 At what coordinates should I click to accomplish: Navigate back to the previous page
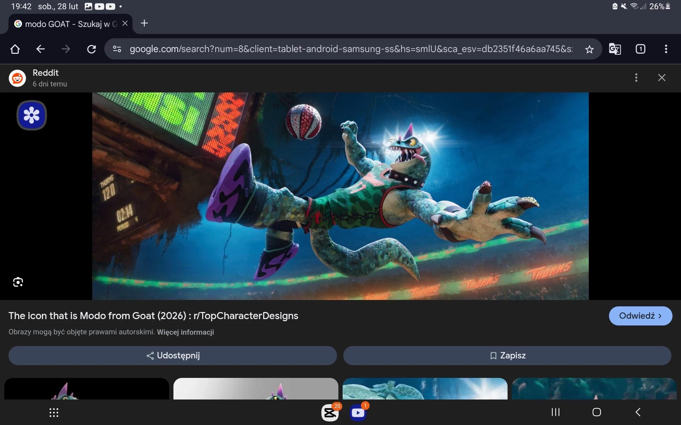pyautogui.click(x=40, y=49)
